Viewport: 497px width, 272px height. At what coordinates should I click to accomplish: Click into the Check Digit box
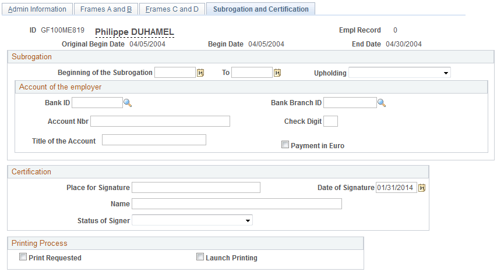(x=330, y=121)
